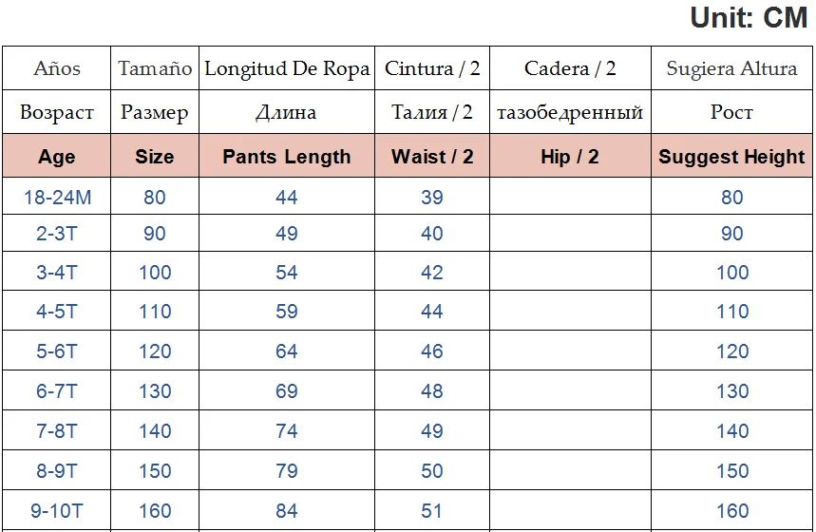Select the "Hip / 2" header cell

tap(570, 157)
